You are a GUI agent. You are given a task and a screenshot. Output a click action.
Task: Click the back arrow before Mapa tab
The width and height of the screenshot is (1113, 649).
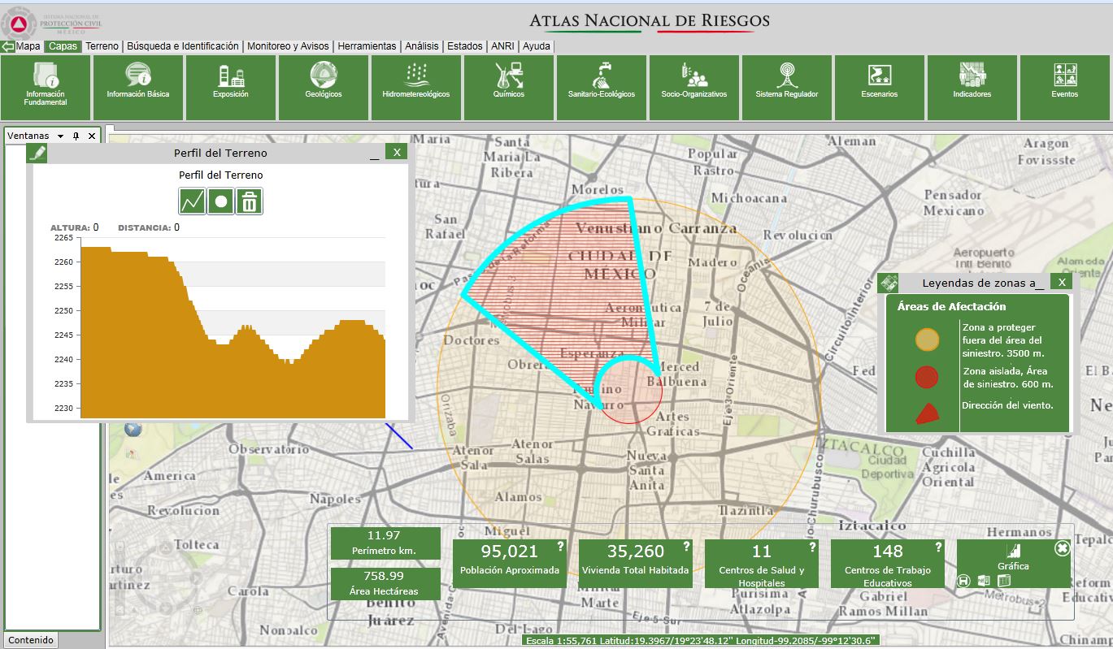coord(8,46)
